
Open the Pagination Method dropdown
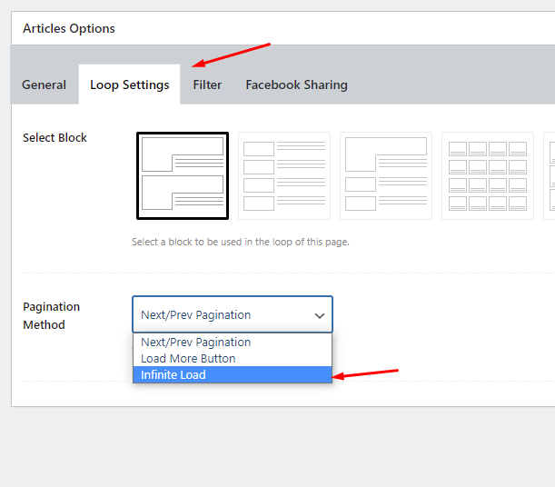tap(233, 314)
